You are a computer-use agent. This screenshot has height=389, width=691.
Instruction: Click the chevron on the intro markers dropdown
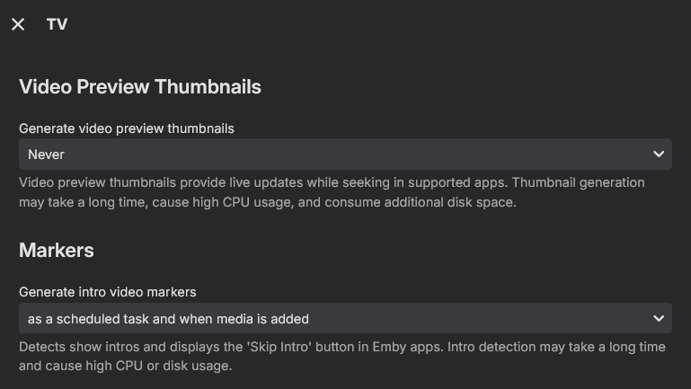pyautogui.click(x=659, y=318)
